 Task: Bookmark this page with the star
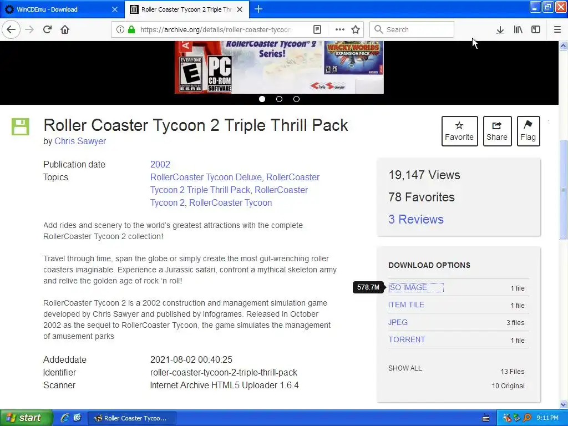coord(356,29)
